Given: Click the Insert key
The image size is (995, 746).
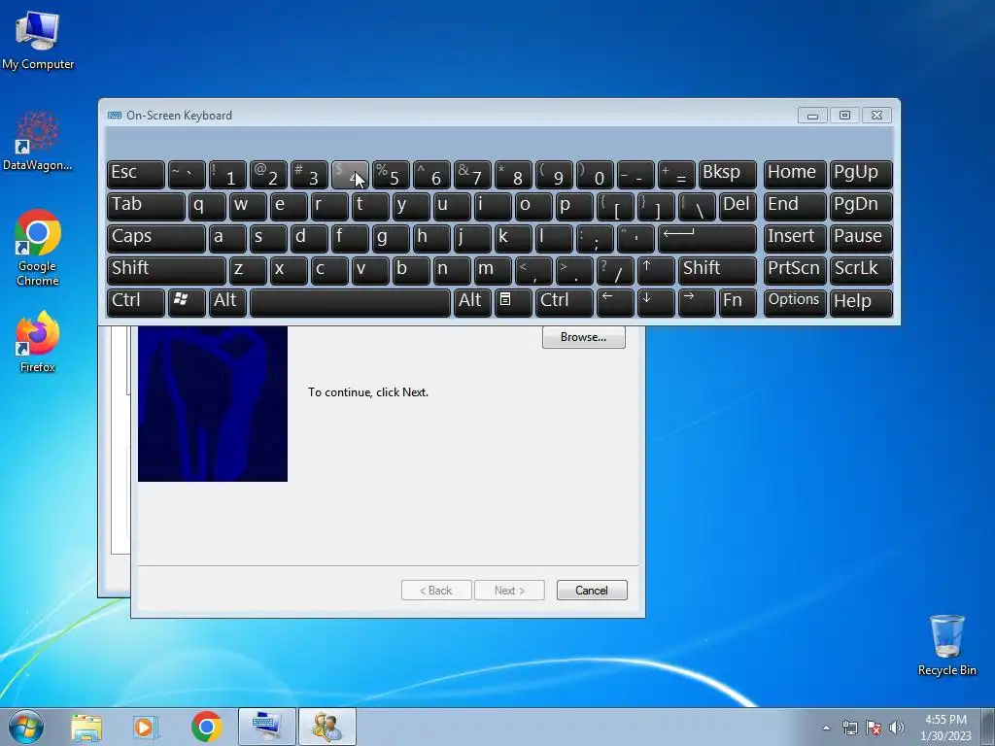Looking at the screenshot, I should (x=795, y=239).
